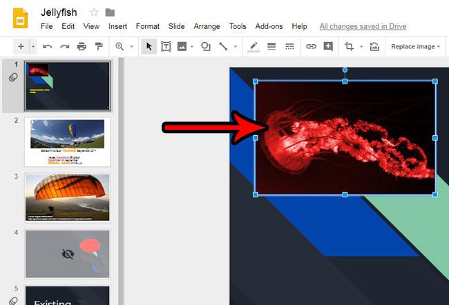Open the View menu

click(91, 26)
